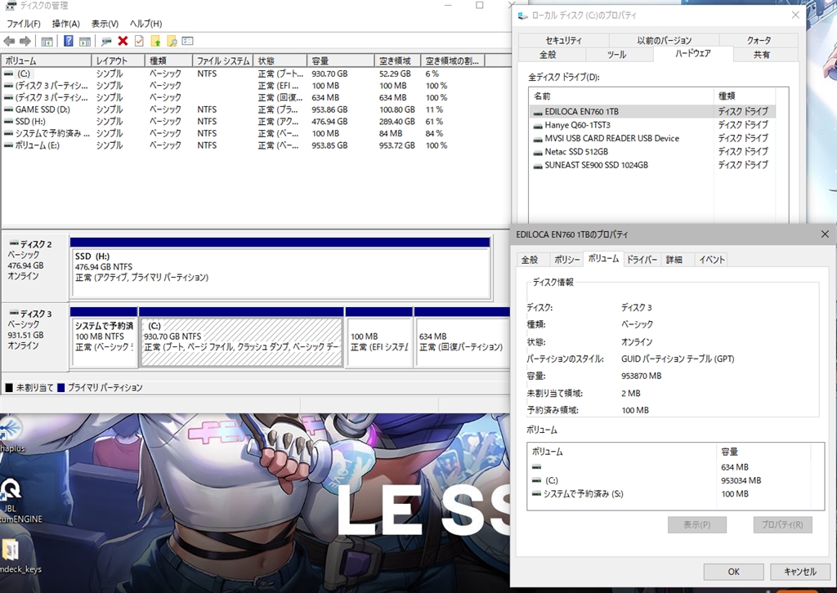This screenshot has height=593, width=837.
Task: Switch to the 以前のバージョン tab
Action: tap(664, 40)
